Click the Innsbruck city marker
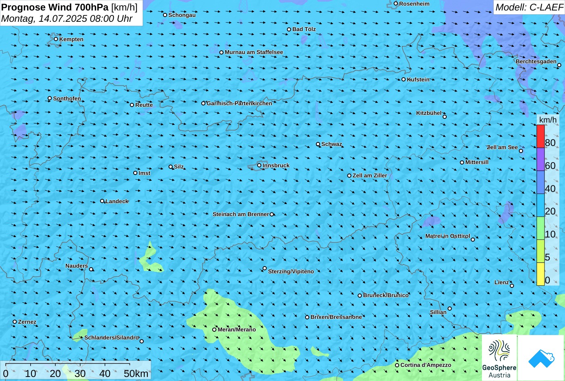Viewport: 565px width, 381px height. tap(259, 165)
